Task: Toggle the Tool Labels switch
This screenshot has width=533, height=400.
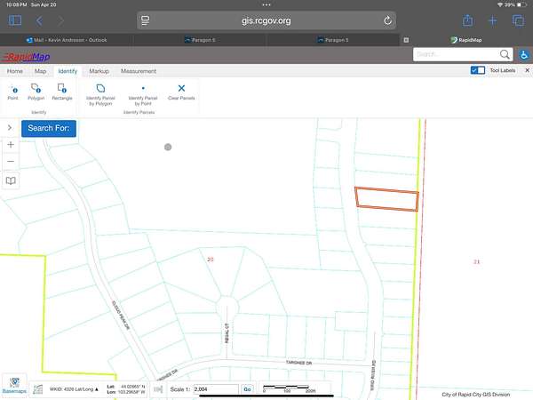Action: pyautogui.click(x=478, y=70)
